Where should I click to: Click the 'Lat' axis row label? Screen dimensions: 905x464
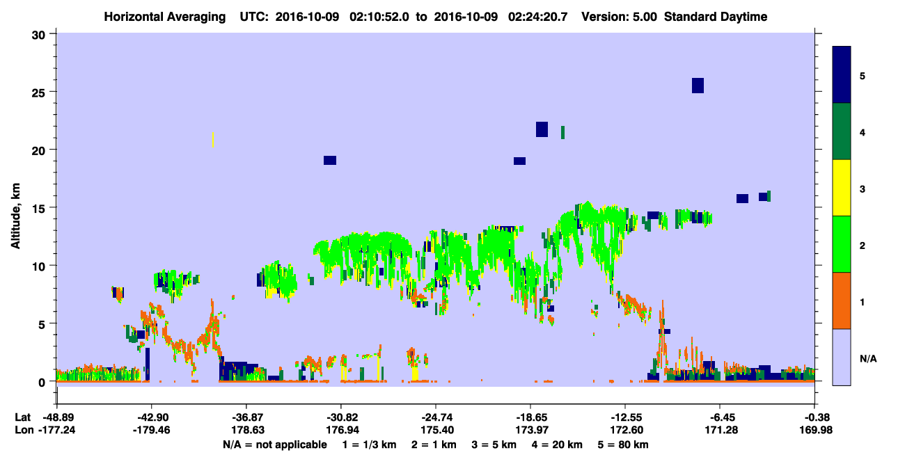tap(22, 417)
